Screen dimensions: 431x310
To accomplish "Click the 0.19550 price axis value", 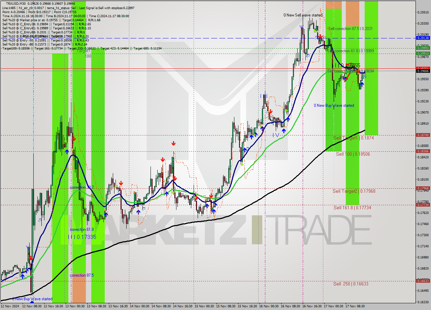I will pyautogui.click(x=423, y=79).
